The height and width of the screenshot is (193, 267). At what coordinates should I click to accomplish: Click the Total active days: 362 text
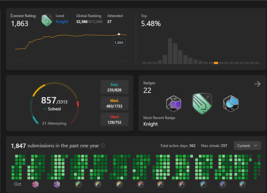(178, 146)
